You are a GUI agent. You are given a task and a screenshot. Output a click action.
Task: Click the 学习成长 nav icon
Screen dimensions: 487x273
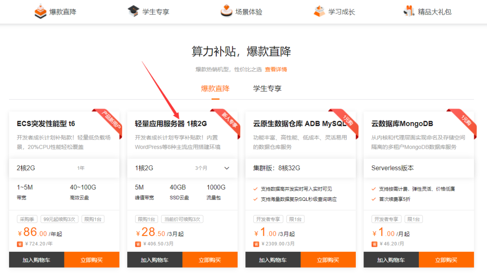[319, 11]
